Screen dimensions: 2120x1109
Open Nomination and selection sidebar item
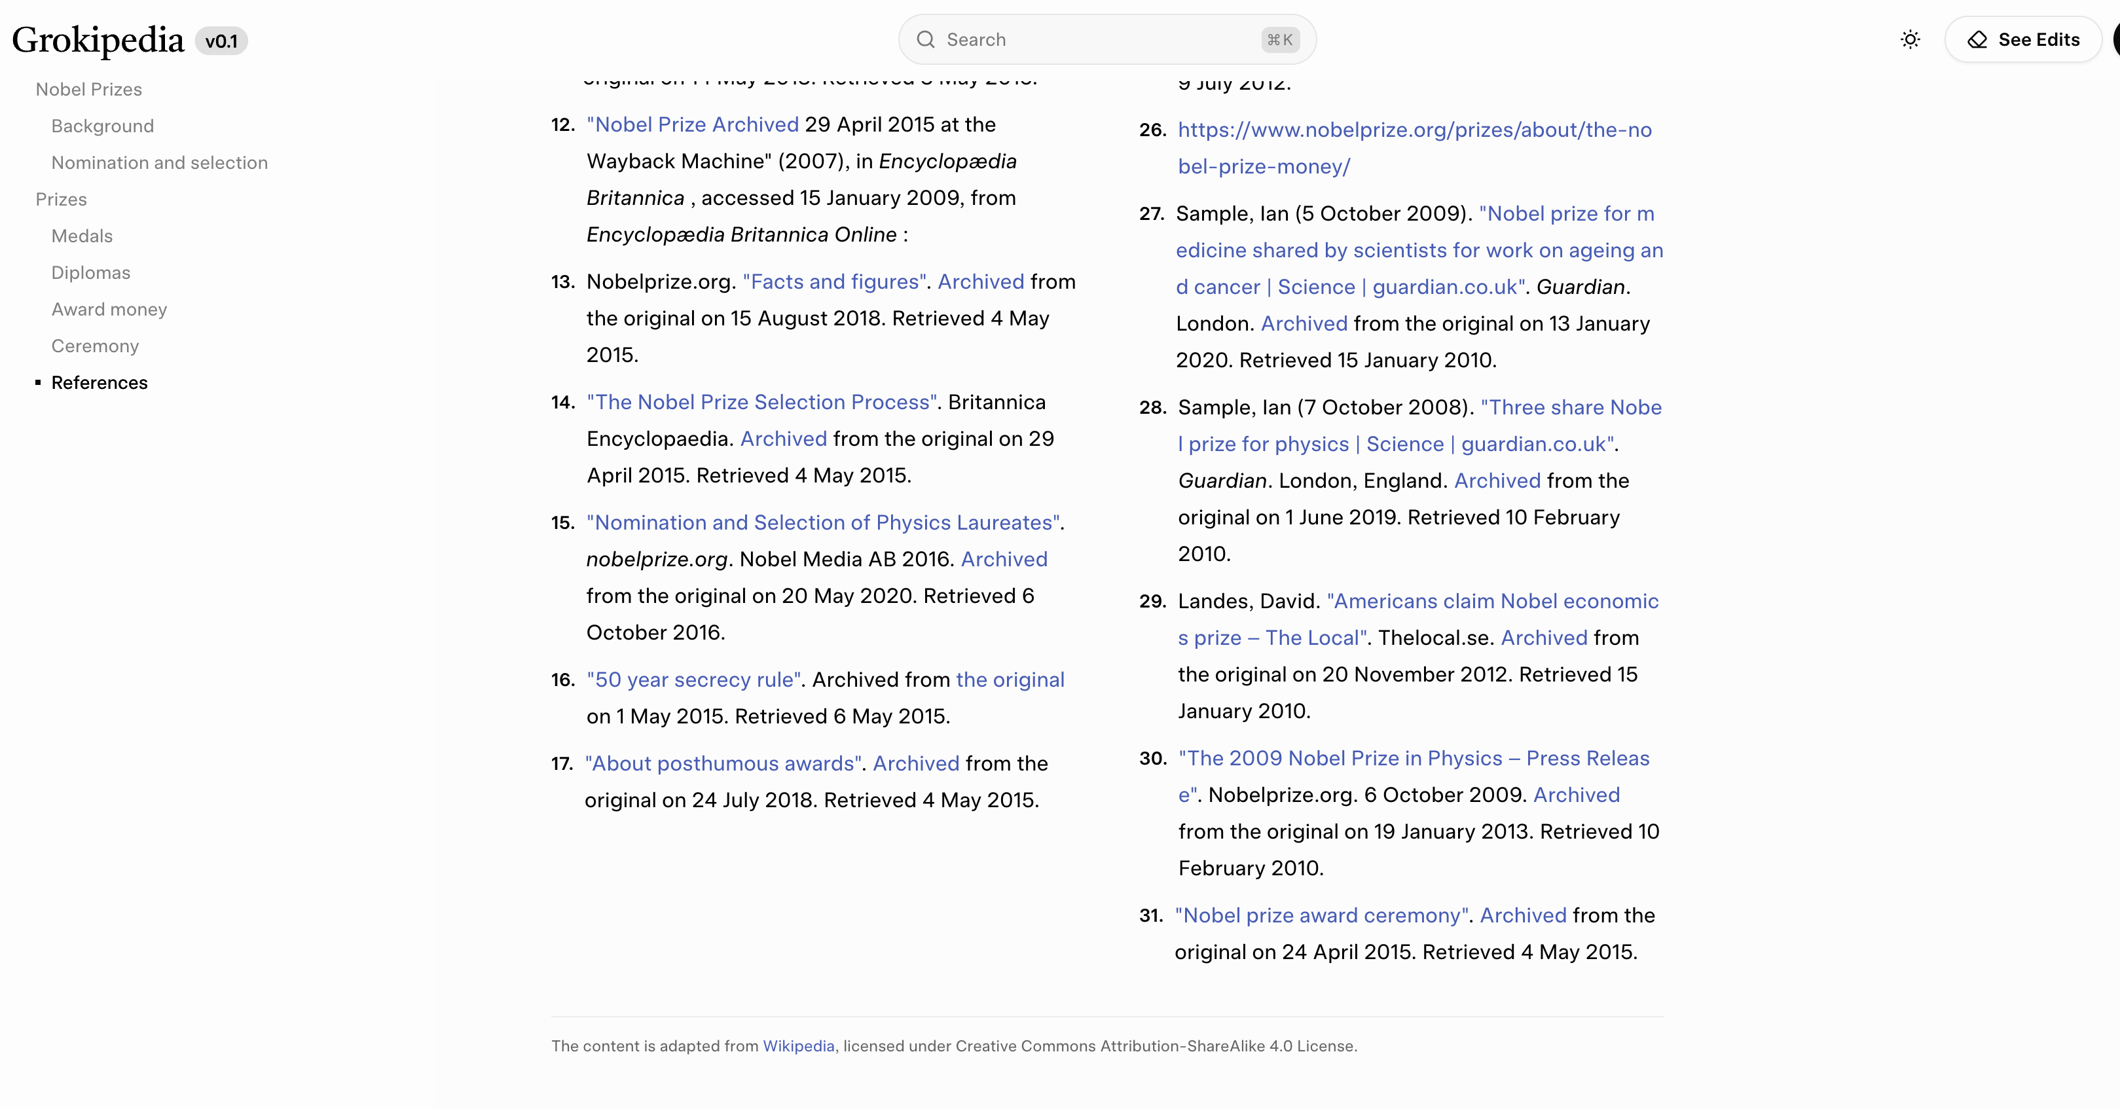point(159,163)
